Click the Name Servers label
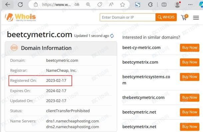The width and height of the screenshot is (203, 132). click(23, 121)
